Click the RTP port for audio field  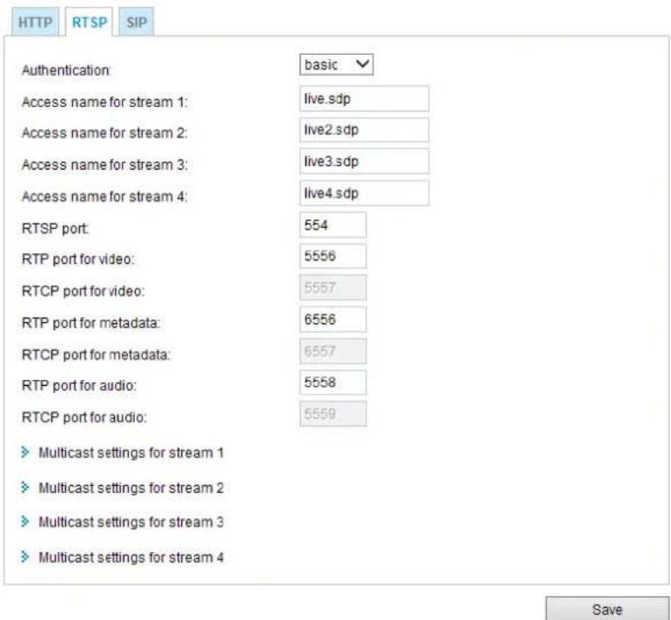pyautogui.click(x=333, y=383)
